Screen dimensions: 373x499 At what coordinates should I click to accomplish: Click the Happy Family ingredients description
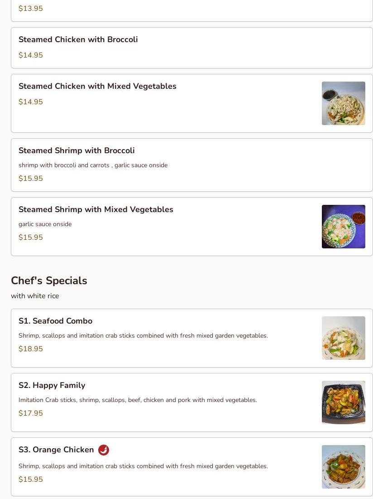click(138, 400)
